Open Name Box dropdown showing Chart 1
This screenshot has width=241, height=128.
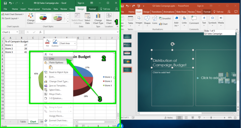[x=17, y=32]
